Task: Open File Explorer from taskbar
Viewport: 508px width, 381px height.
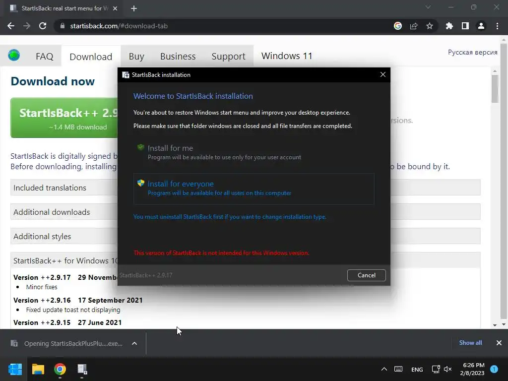Action: [x=38, y=369]
